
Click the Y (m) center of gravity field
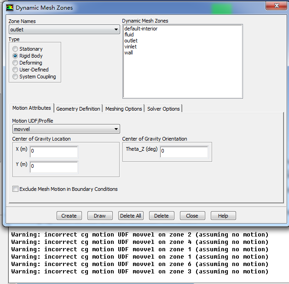54,167
